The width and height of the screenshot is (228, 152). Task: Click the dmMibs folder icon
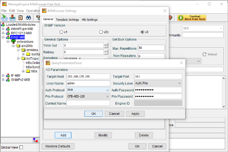point(23,50)
